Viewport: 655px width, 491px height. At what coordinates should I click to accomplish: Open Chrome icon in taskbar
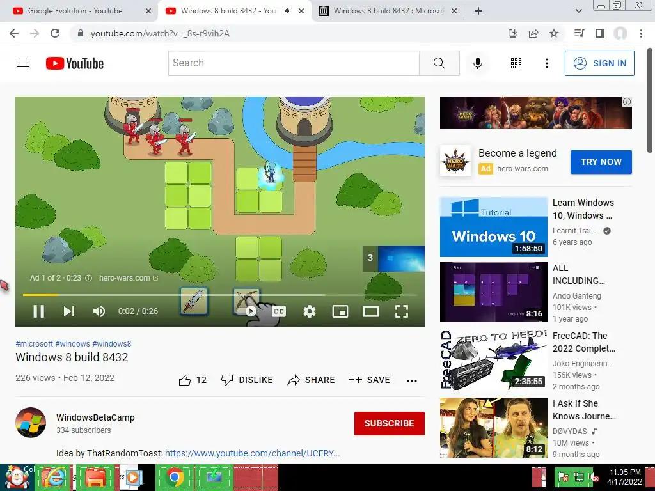point(175,477)
